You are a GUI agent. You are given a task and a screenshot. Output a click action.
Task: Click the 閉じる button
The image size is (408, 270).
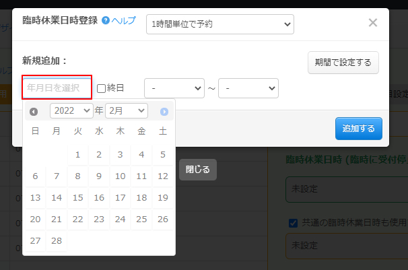click(197, 170)
